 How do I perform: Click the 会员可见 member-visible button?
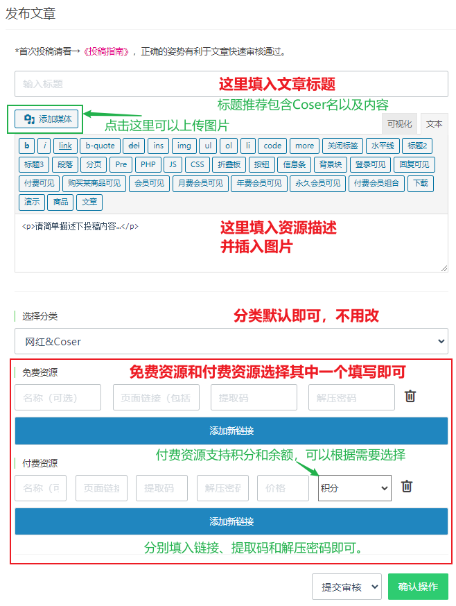tap(149, 183)
